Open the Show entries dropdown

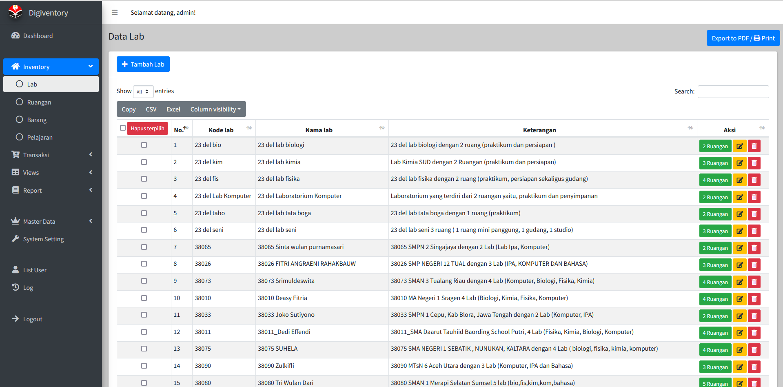[143, 91]
